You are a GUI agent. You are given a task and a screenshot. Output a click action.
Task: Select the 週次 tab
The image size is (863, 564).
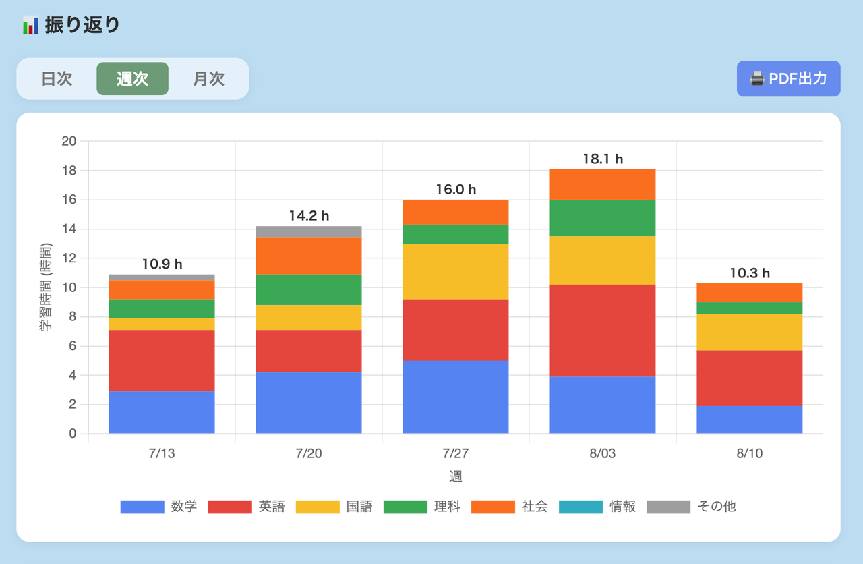(133, 79)
